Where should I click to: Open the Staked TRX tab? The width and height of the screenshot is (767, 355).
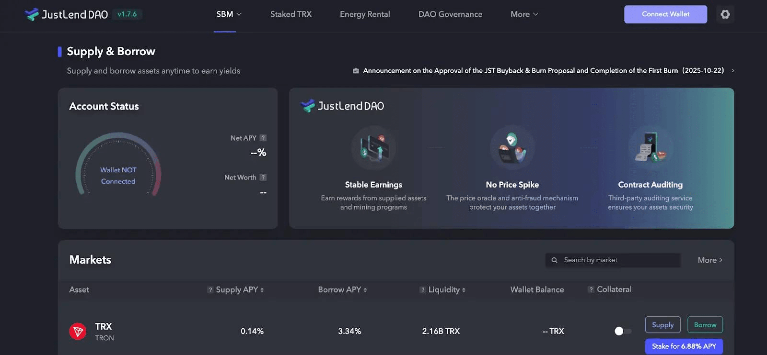pos(291,14)
